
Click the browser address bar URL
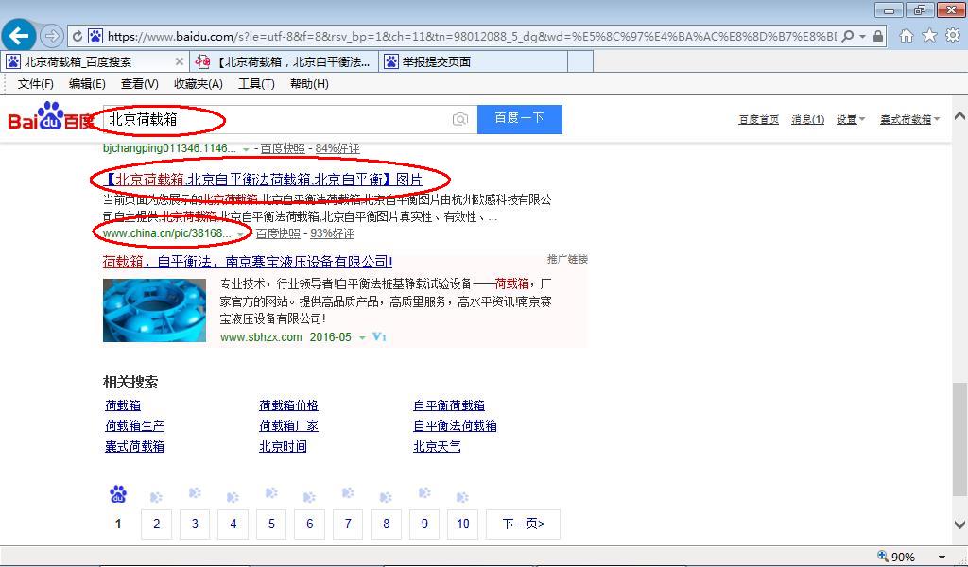point(472,37)
